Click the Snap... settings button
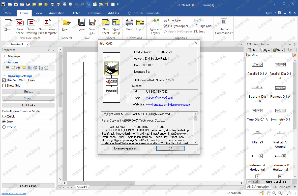The image size is (298, 196). (28, 98)
